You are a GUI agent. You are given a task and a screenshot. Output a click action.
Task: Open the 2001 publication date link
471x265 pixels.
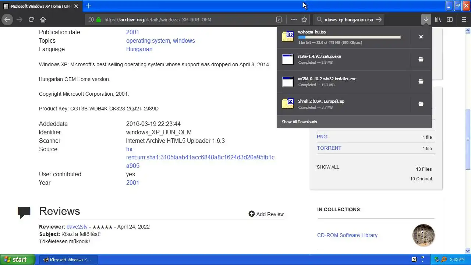point(132,32)
